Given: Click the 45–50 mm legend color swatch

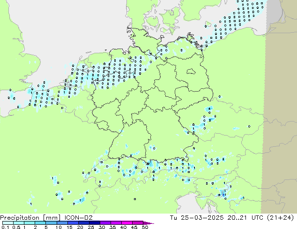Looking at the screenshot, I should click(137, 223).
